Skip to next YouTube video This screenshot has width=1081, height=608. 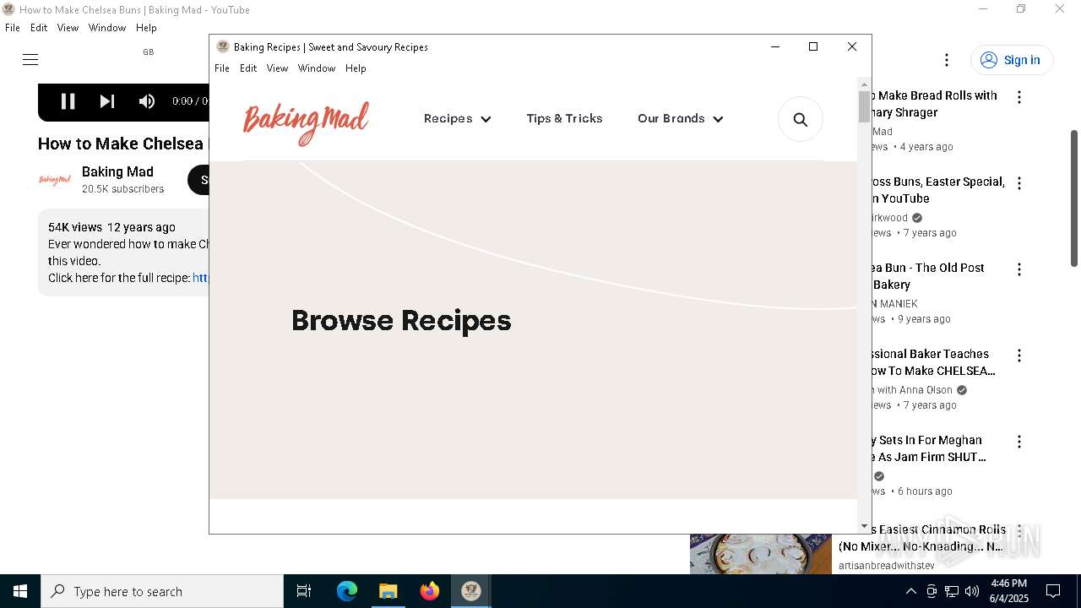(107, 101)
